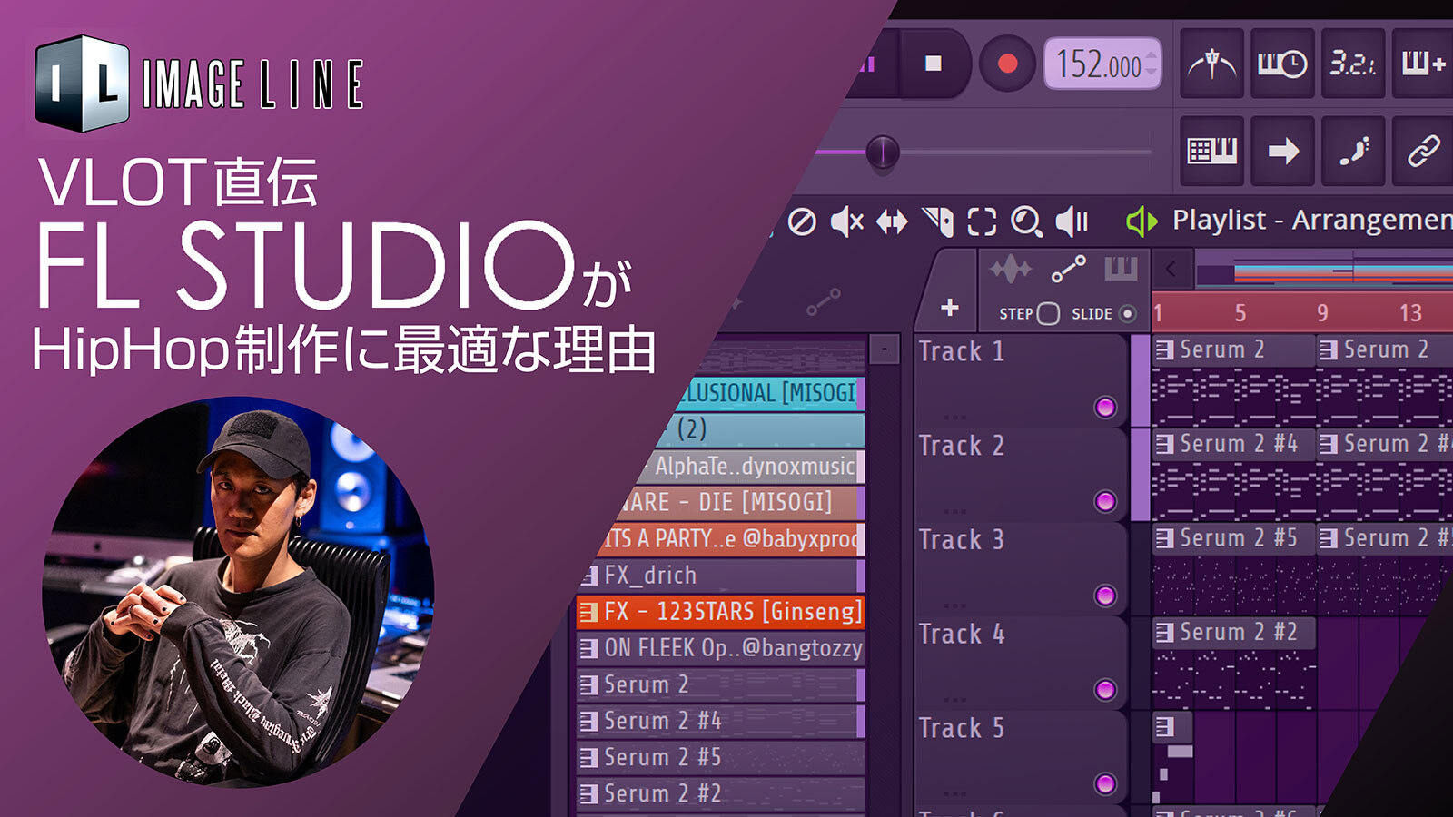Image resolution: width=1453 pixels, height=817 pixels.
Task: Toggle the metronome icon
Action: [1212, 64]
